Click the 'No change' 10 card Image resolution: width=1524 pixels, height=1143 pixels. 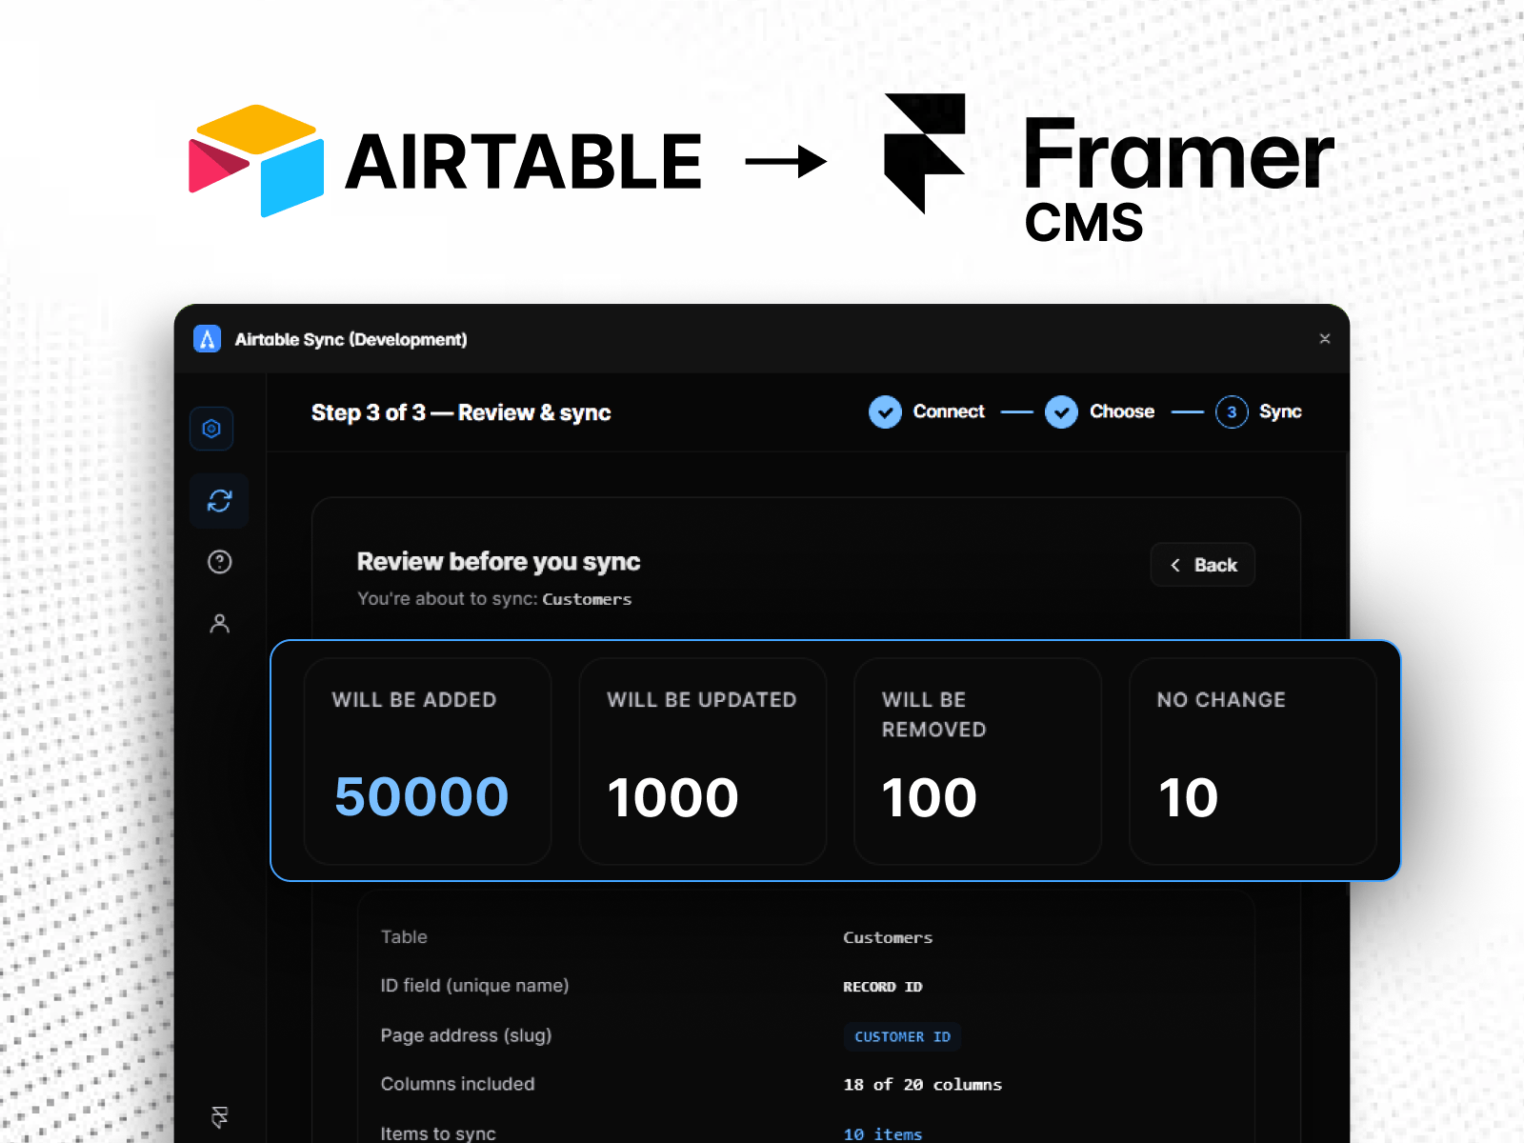1253,761
